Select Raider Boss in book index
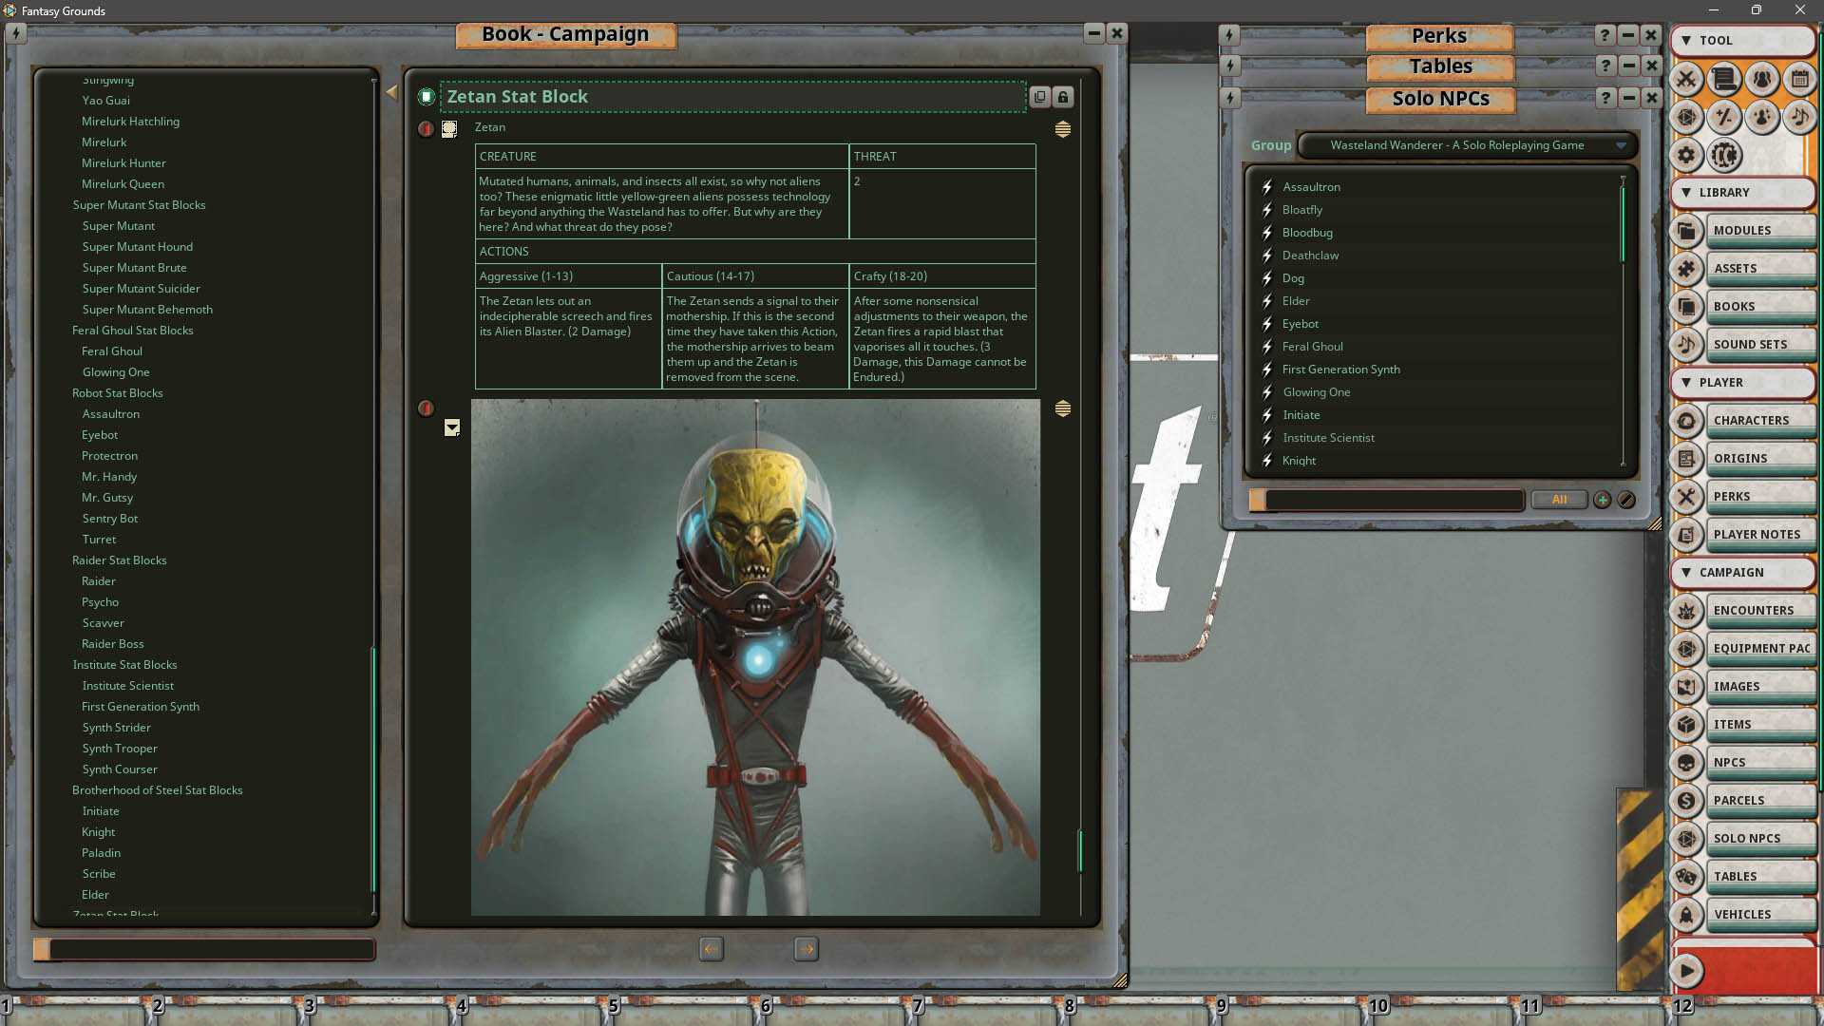The height and width of the screenshot is (1026, 1824). [x=113, y=644]
